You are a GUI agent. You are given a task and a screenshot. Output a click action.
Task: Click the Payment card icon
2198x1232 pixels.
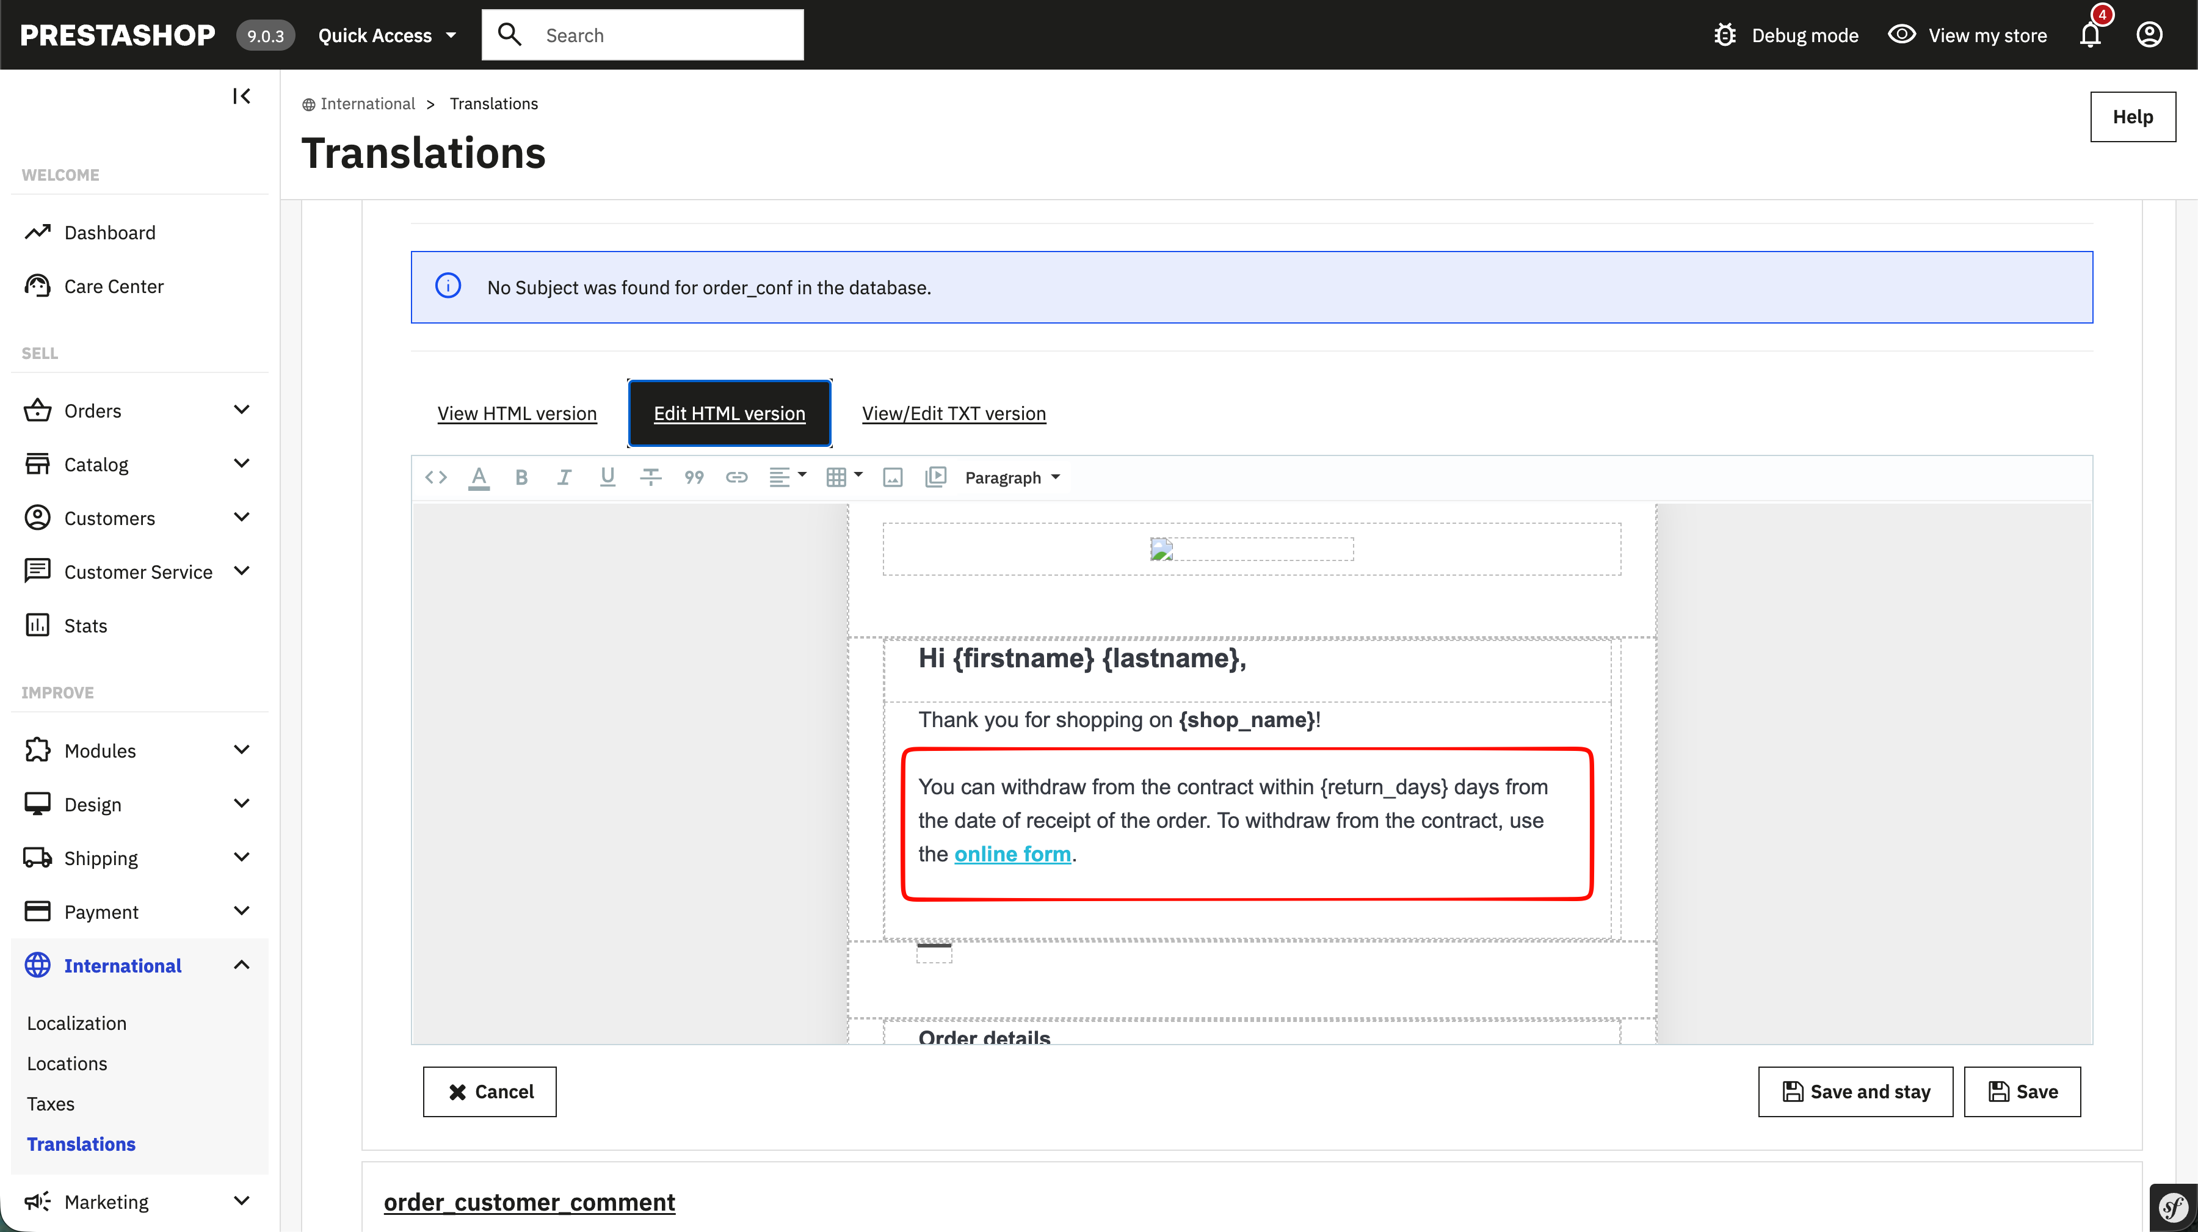[37, 911]
